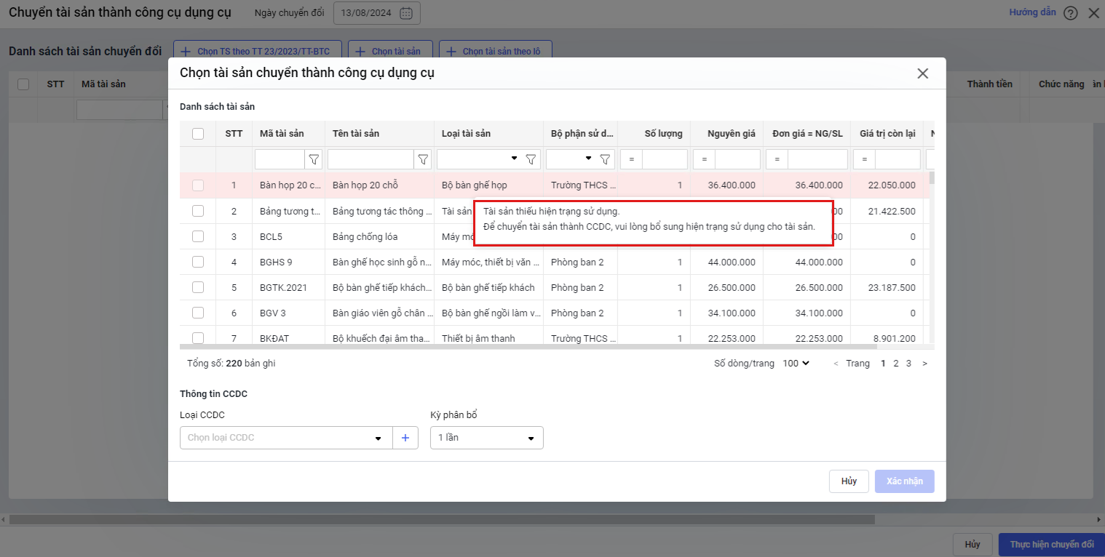
Task: Add new CCDC type with plus icon
Action: 405,438
